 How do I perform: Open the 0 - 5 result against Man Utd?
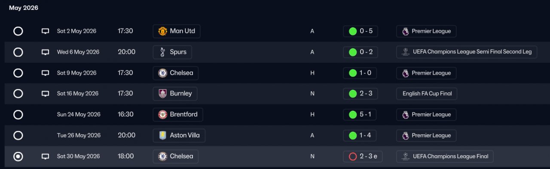click(361, 31)
